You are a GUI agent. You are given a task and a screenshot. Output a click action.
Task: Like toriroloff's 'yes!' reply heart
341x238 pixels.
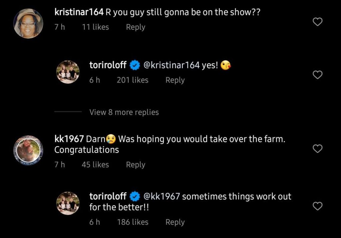318,75
